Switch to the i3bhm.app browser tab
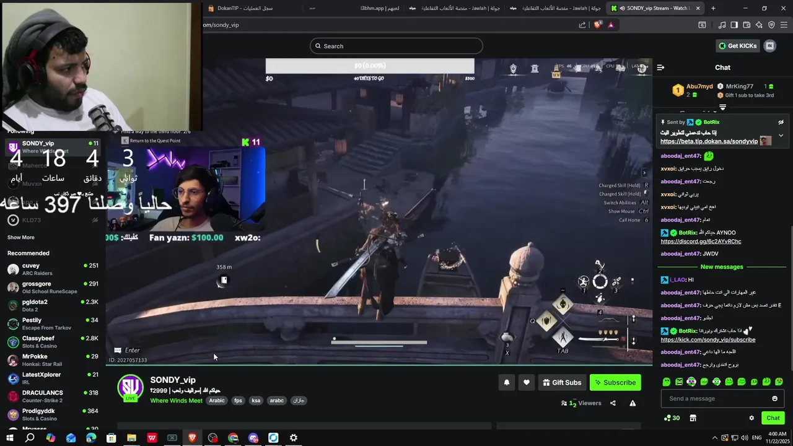The height and width of the screenshot is (446, 793). (356, 8)
